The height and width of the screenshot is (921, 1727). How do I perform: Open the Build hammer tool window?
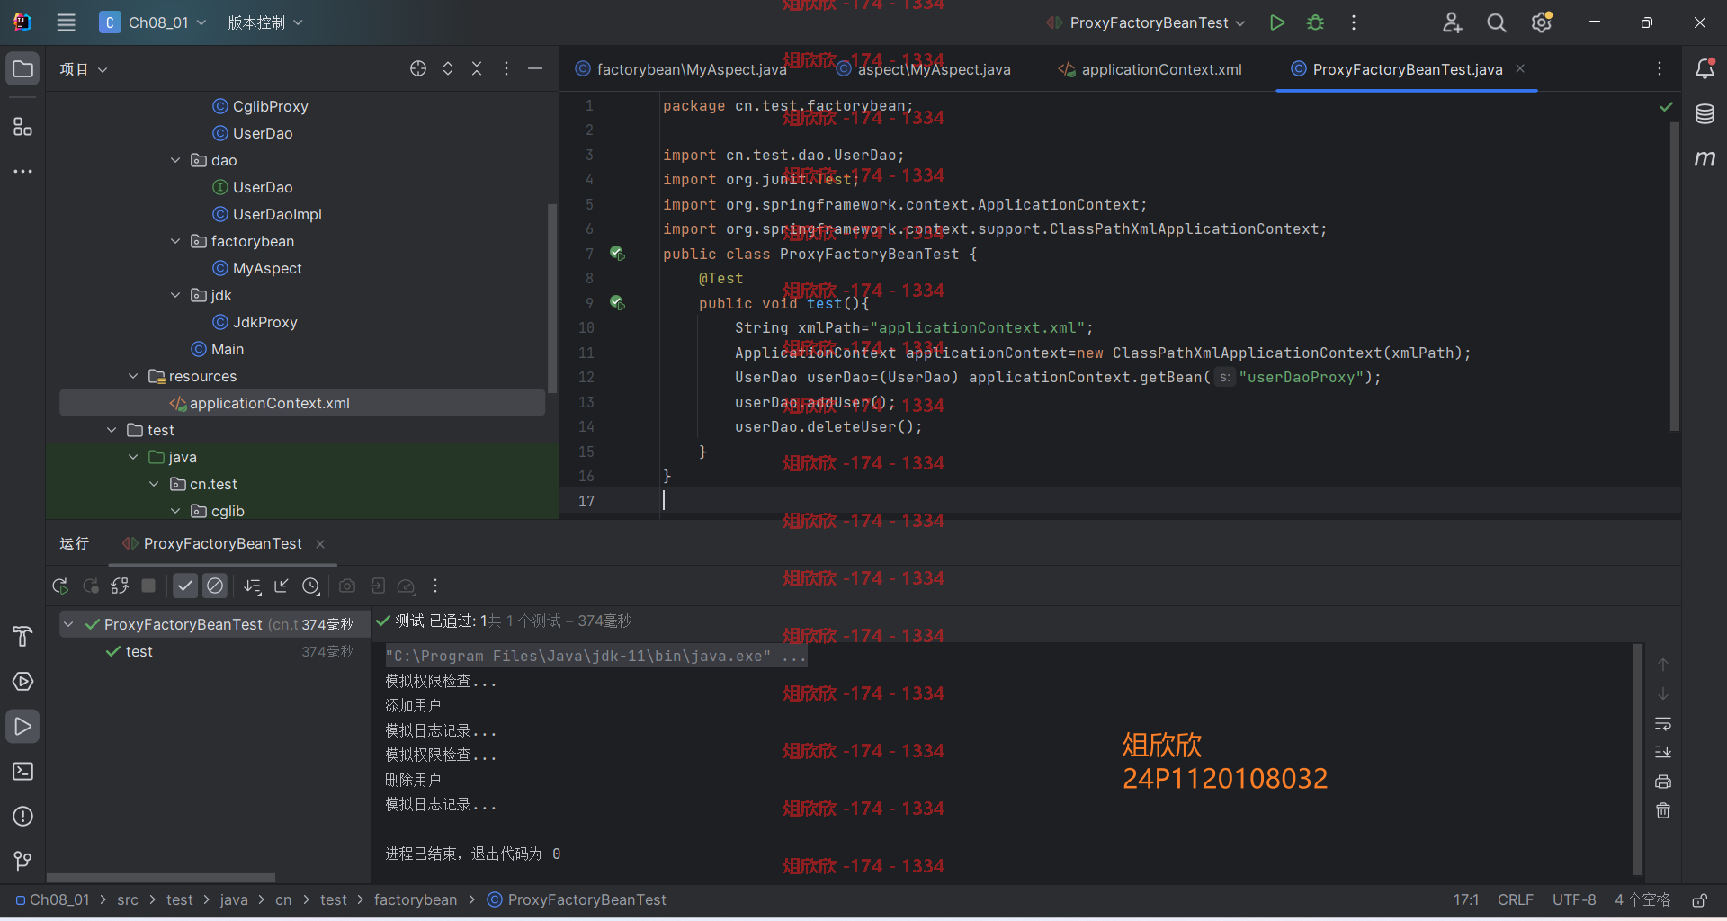click(x=22, y=637)
